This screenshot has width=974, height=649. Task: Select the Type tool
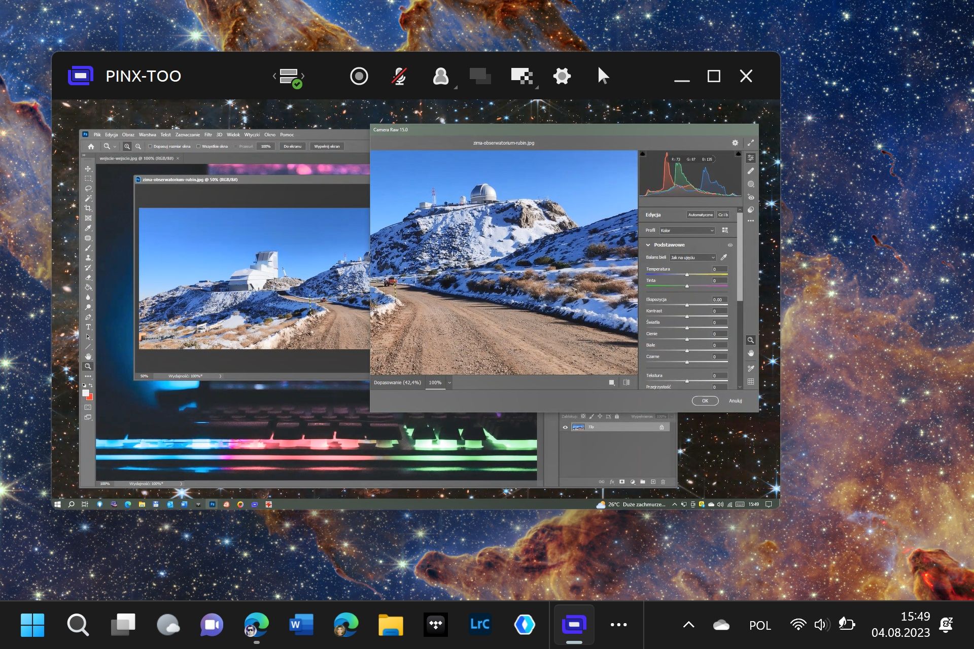tap(88, 327)
